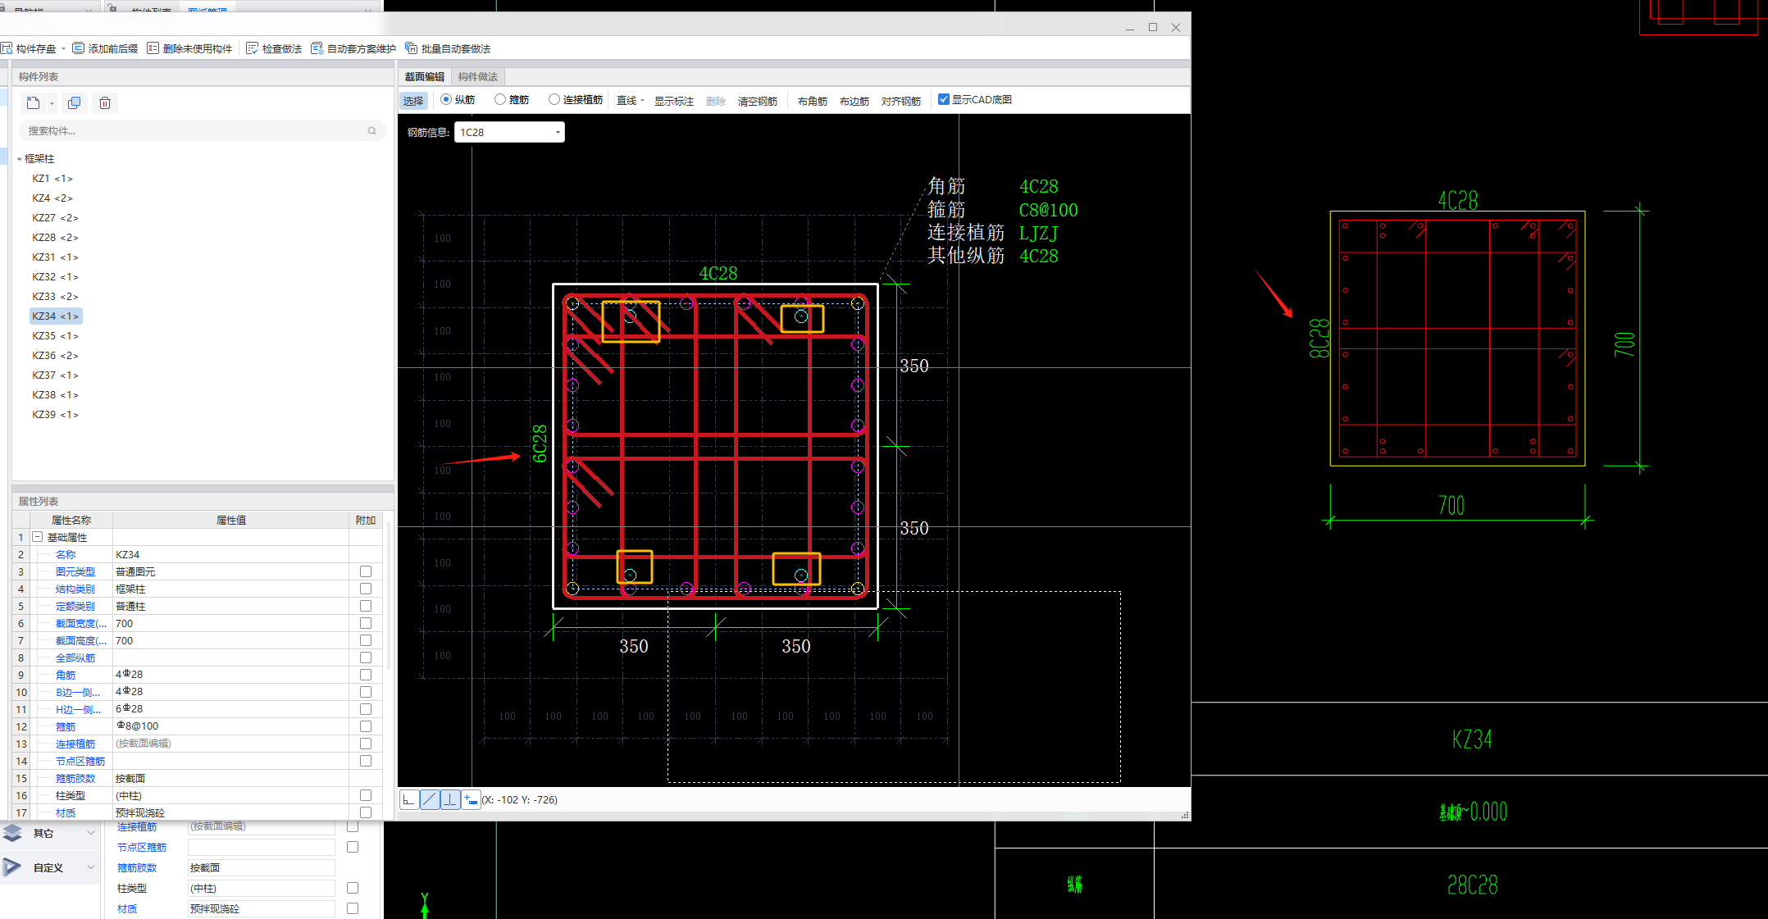
Task: Click the 全部纵筋 property link
Action: point(75,657)
